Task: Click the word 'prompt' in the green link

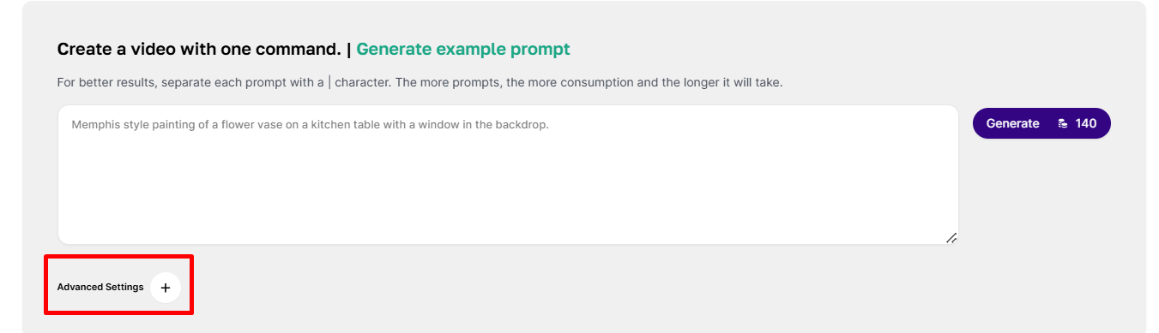Action: click(x=540, y=50)
